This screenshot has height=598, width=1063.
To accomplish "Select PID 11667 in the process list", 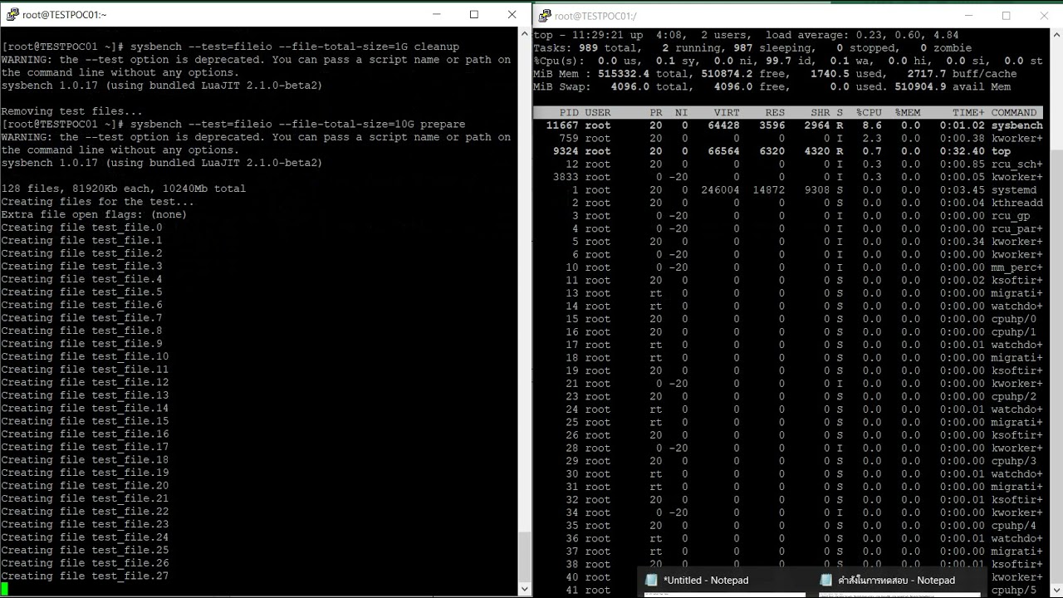I will tap(562, 125).
